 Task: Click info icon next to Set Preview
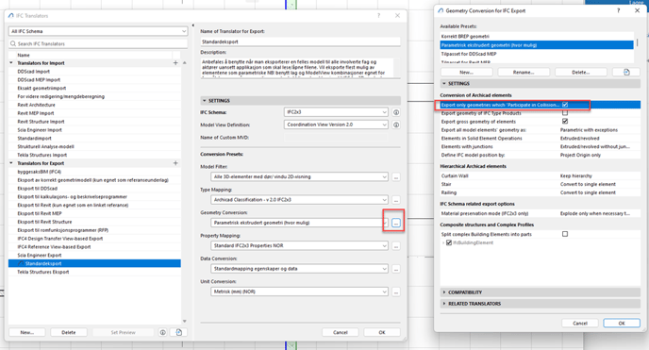point(162,332)
